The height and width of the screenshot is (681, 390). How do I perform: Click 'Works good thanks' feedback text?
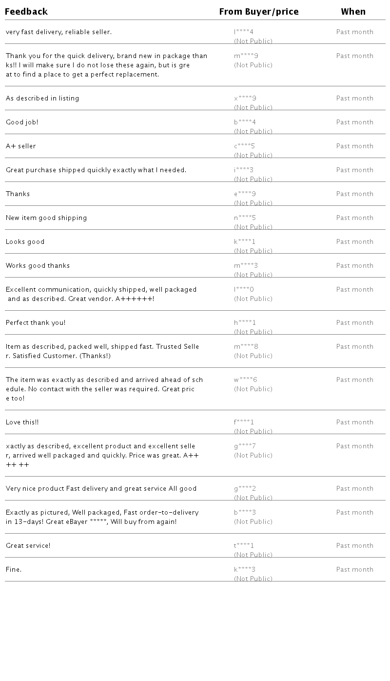(x=38, y=266)
